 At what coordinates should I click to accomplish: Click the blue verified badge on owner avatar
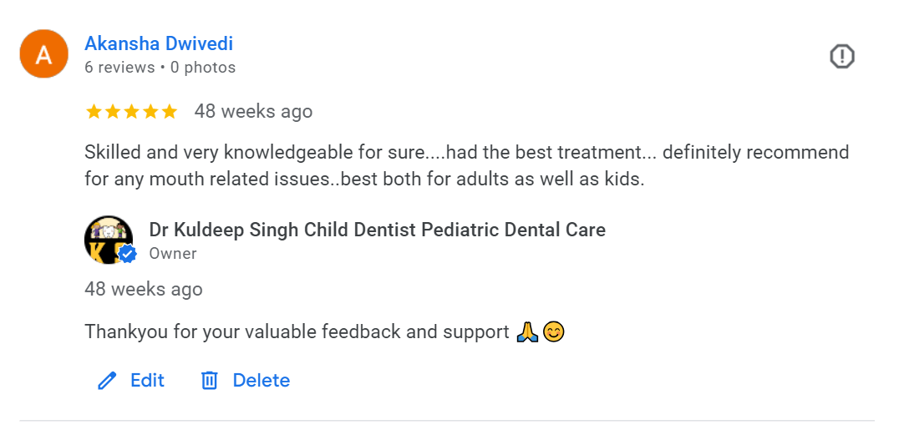[127, 254]
